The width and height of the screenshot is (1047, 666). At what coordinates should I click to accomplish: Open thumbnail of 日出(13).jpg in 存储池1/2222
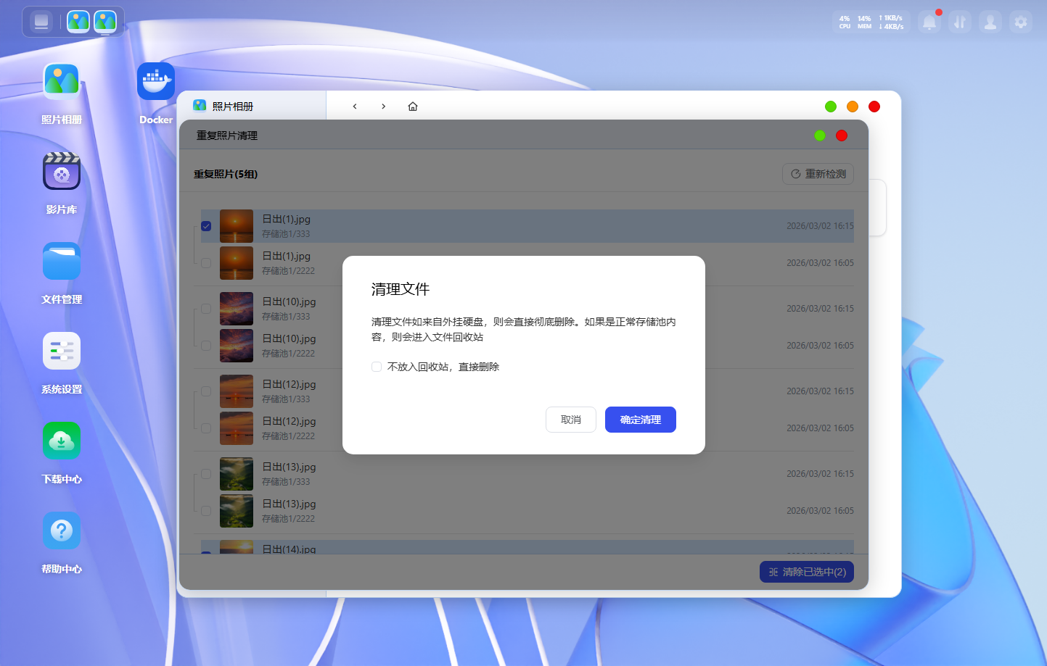[x=237, y=511]
